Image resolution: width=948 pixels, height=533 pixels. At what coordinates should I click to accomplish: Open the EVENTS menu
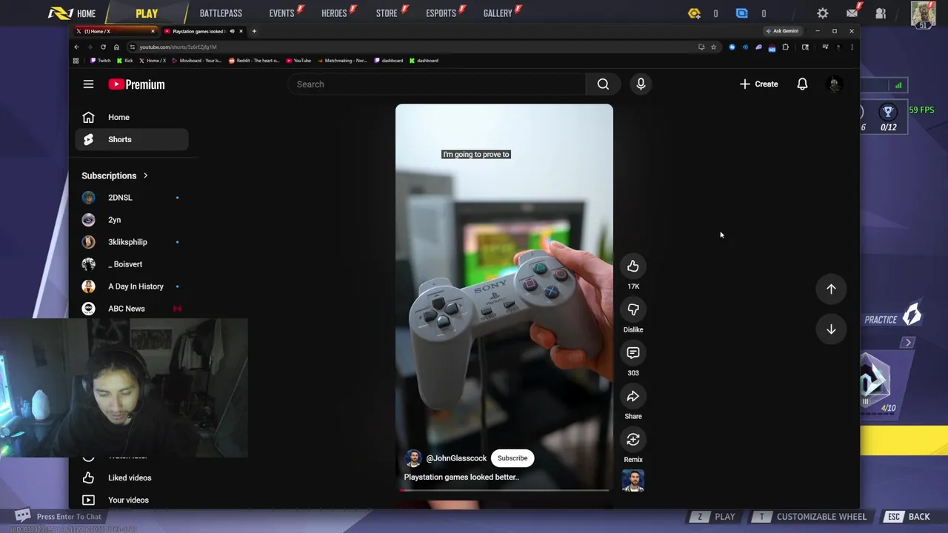tap(281, 13)
